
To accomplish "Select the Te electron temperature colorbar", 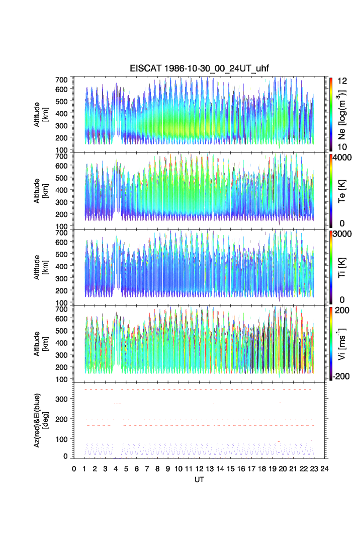I will [331, 190].
